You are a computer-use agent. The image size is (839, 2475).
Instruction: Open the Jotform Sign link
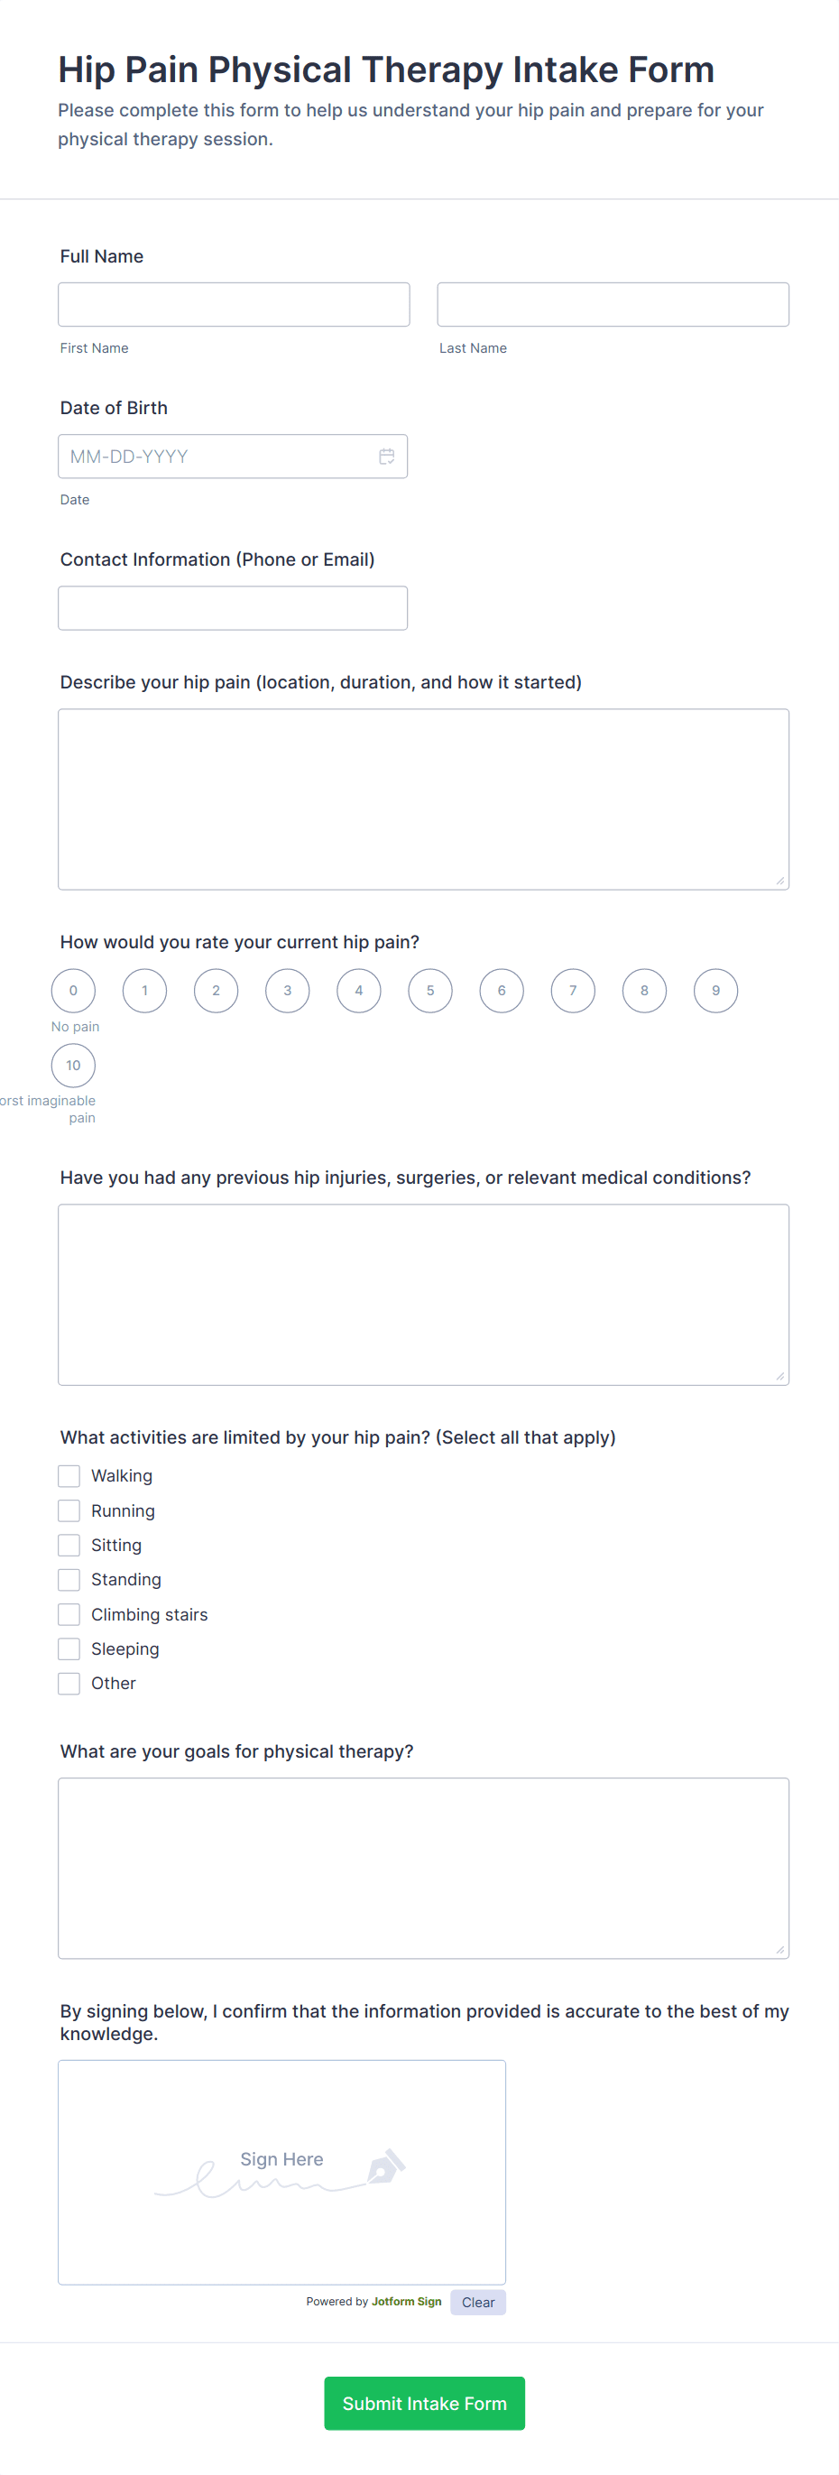click(407, 2302)
